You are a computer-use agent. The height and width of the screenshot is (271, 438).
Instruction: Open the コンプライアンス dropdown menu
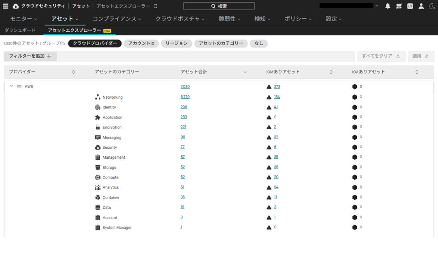click(x=117, y=19)
